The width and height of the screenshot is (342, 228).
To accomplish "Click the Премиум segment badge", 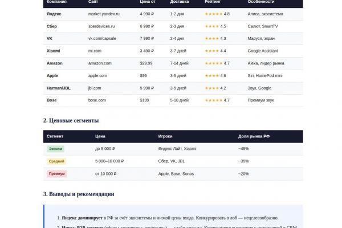I will tap(56, 174).
